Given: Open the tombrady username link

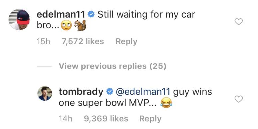Looking at the screenshot, I should [x=81, y=92].
